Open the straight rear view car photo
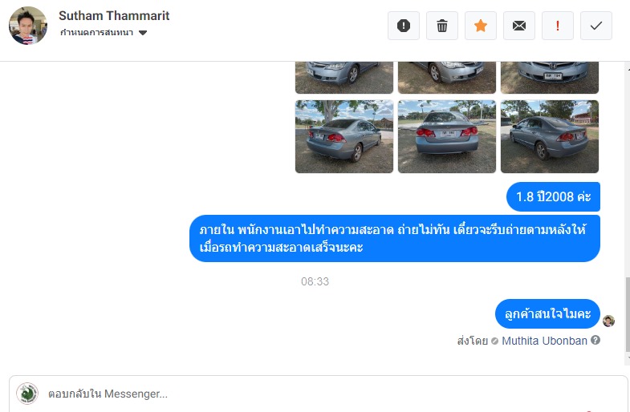This screenshot has width=630, height=412. (447, 136)
